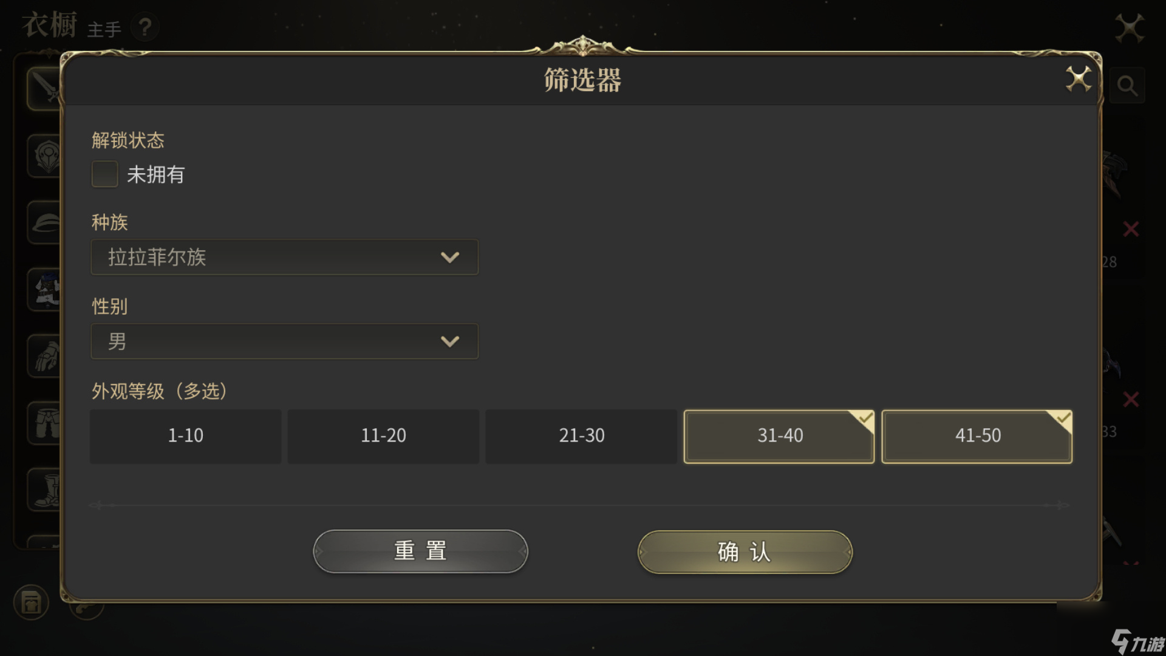The height and width of the screenshot is (656, 1166).
Task: Deselect the 41-50 level range
Action: coord(977,436)
